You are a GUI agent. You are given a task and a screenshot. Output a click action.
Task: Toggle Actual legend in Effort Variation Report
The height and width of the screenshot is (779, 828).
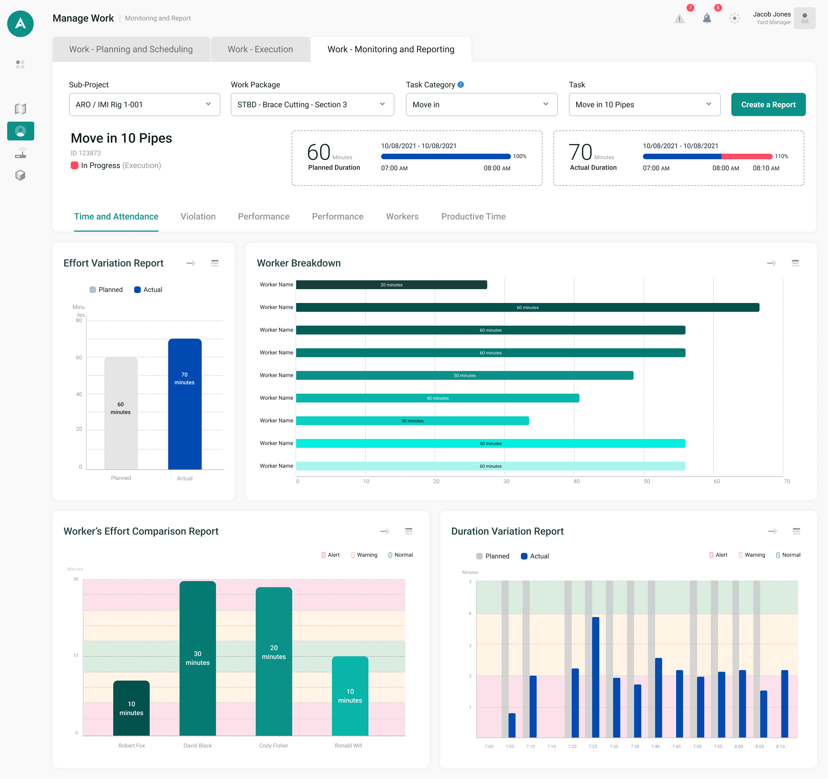tap(148, 290)
